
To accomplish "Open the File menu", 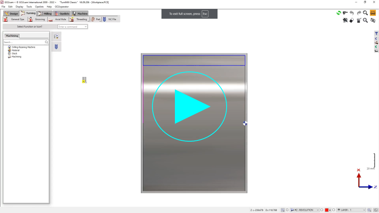I will point(4,7).
